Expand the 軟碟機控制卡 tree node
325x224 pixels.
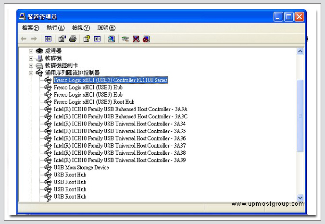[x=31, y=66]
